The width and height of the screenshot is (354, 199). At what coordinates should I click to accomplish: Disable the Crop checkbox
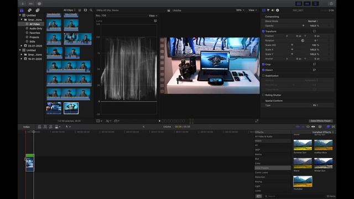[263, 64]
